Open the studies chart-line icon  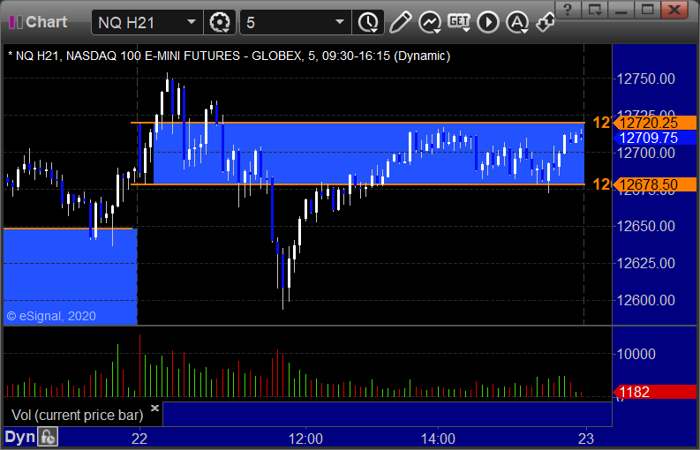click(430, 22)
